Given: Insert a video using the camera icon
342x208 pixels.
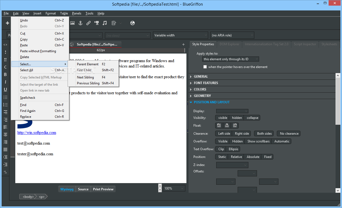Looking at the screenshot, I should pos(97,23).
